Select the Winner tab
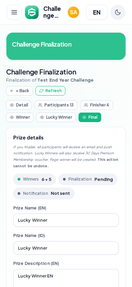 click(20, 117)
